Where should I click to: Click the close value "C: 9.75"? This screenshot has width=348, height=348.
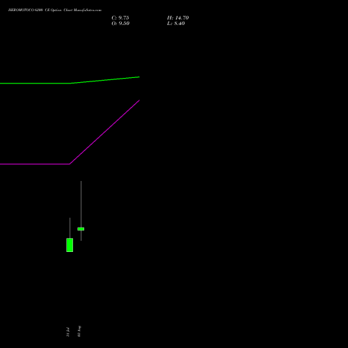[x=120, y=18]
